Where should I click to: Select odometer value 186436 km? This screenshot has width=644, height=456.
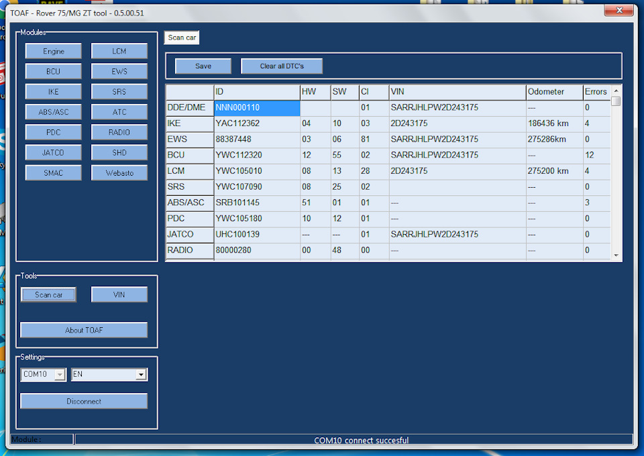[555, 123]
